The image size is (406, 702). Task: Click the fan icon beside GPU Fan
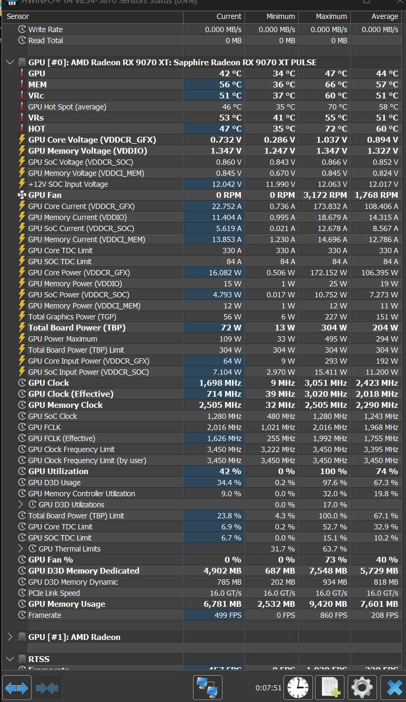click(x=22, y=195)
